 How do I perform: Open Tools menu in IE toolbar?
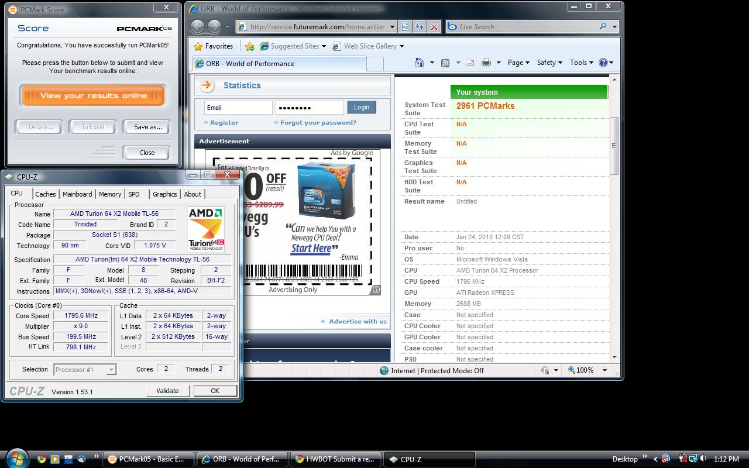pyautogui.click(x=582, y=63)
